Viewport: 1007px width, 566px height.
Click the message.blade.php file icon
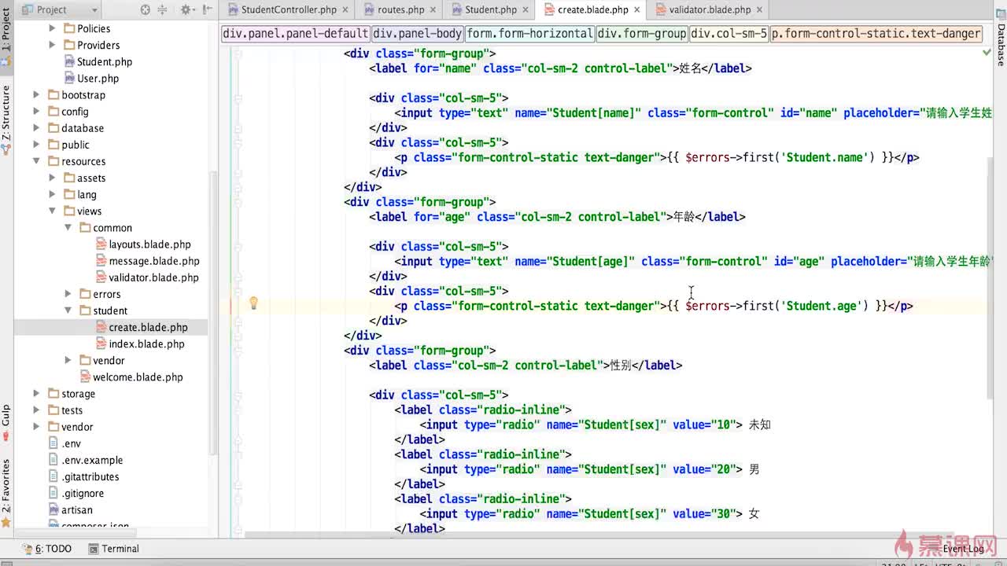[x=101, y=260]
